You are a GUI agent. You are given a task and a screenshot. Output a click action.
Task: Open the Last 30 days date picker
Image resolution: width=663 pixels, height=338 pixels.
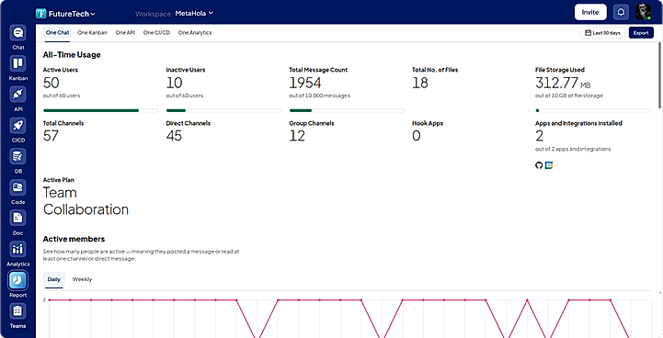[602, 33]
